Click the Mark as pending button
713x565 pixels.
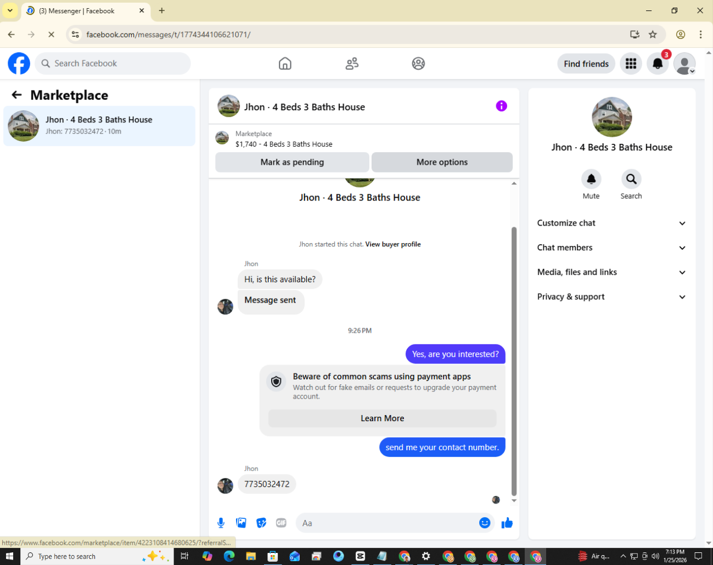292,162
